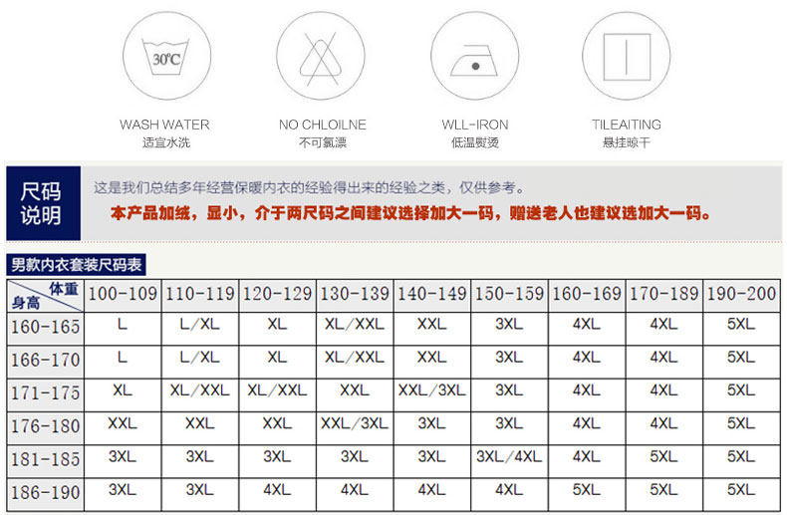Click the 男款内衣套装尺码表 title
This screenshot has height=515, width=787.
pos(77,265)
